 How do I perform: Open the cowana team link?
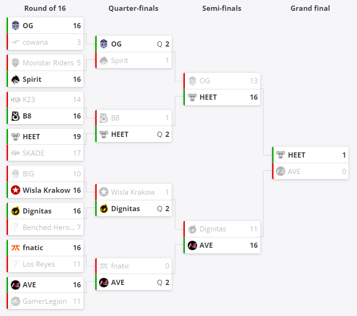coord(35,42)
